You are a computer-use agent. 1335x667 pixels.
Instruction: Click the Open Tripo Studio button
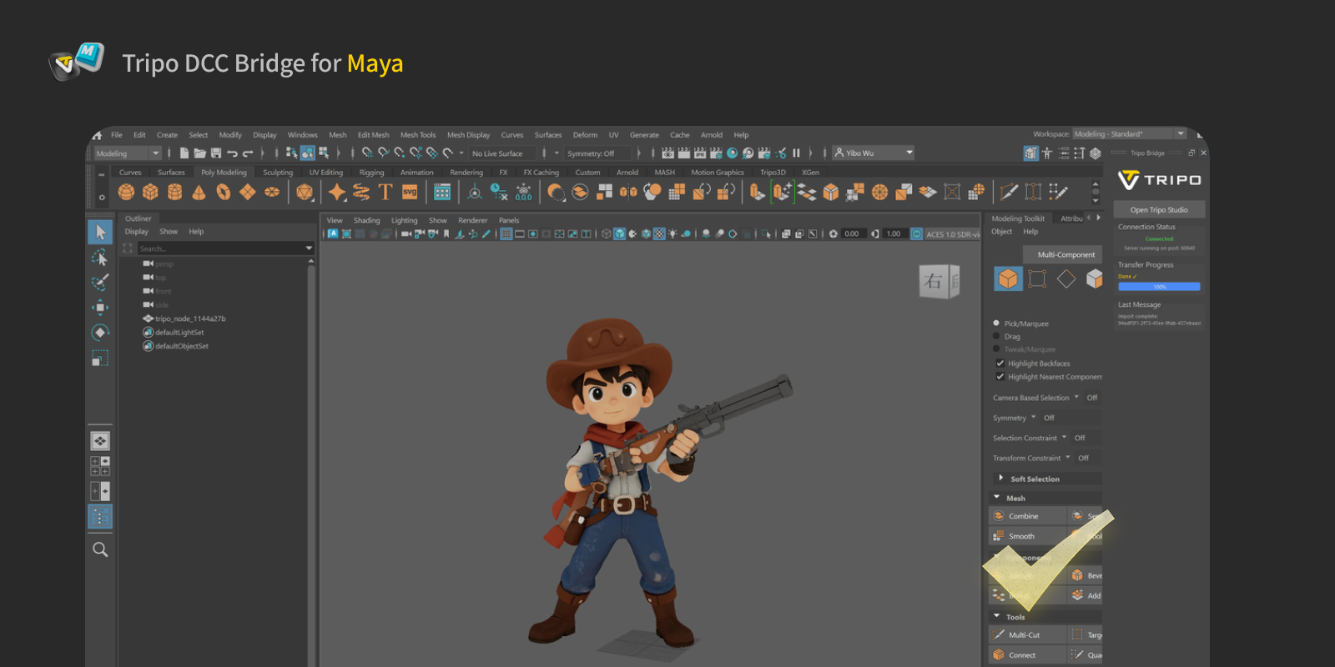(1159, 210)
